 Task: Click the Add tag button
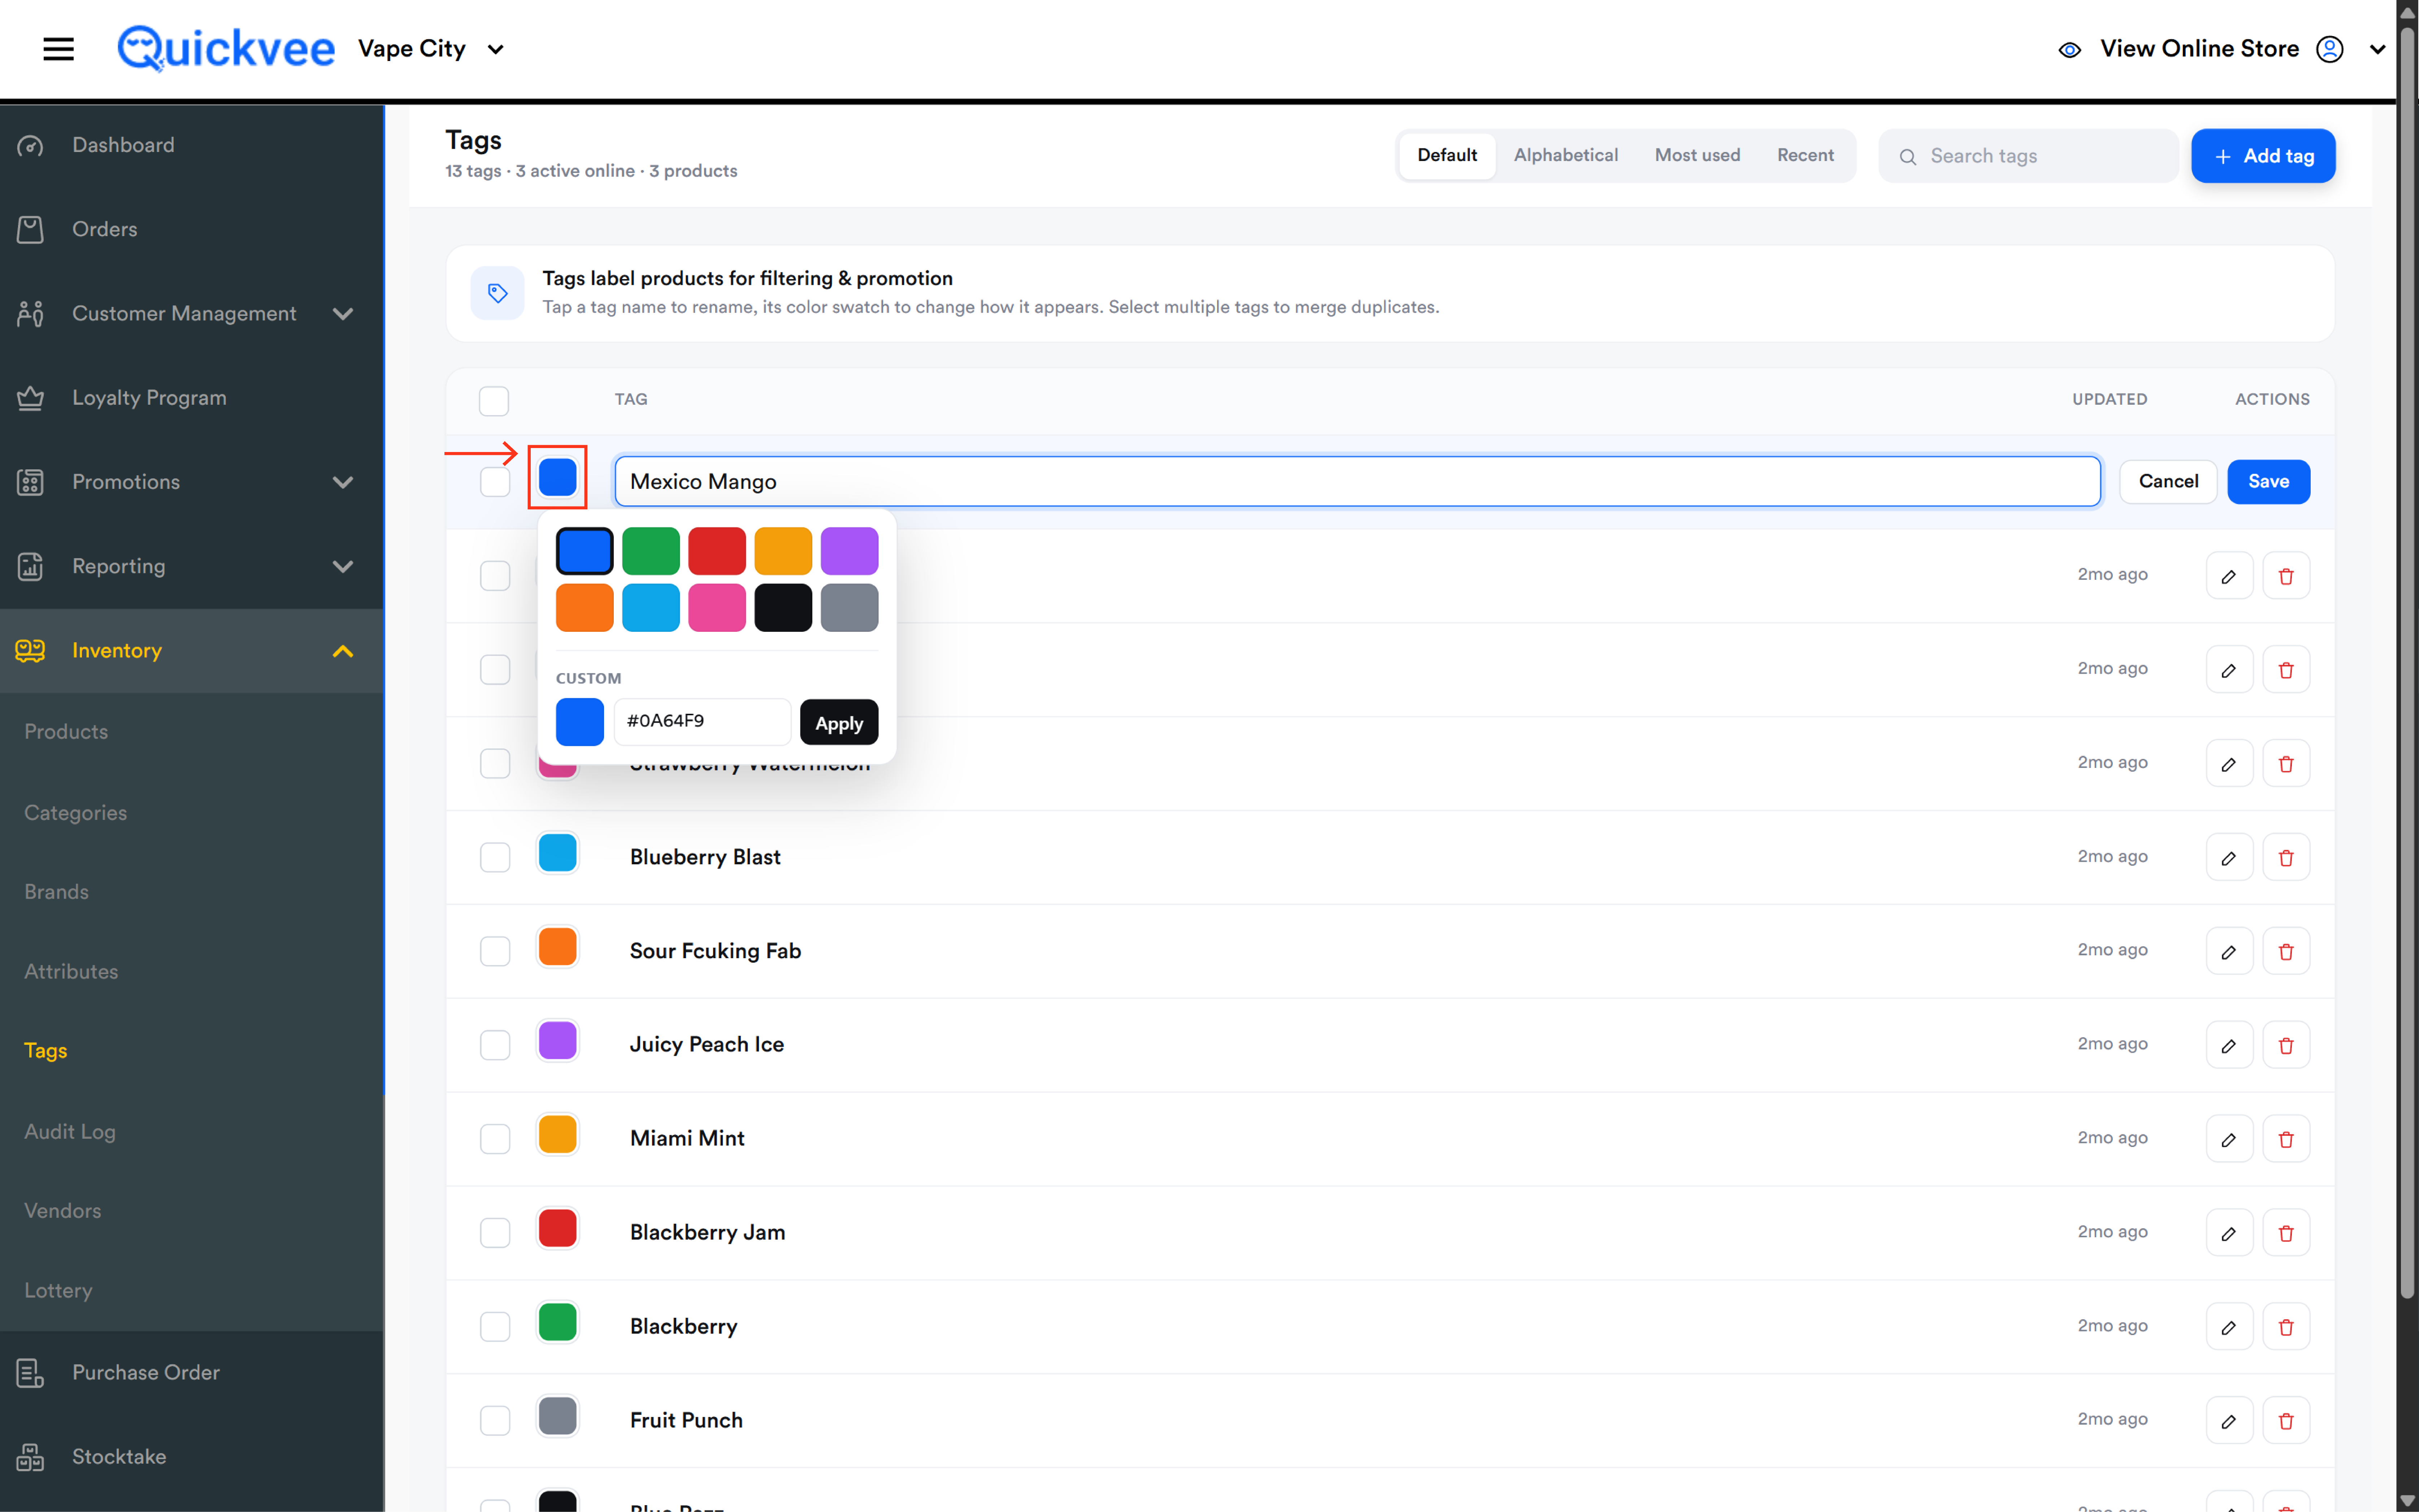2263,156
